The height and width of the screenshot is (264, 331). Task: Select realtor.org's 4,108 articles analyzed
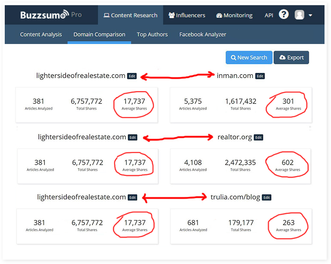193,163
